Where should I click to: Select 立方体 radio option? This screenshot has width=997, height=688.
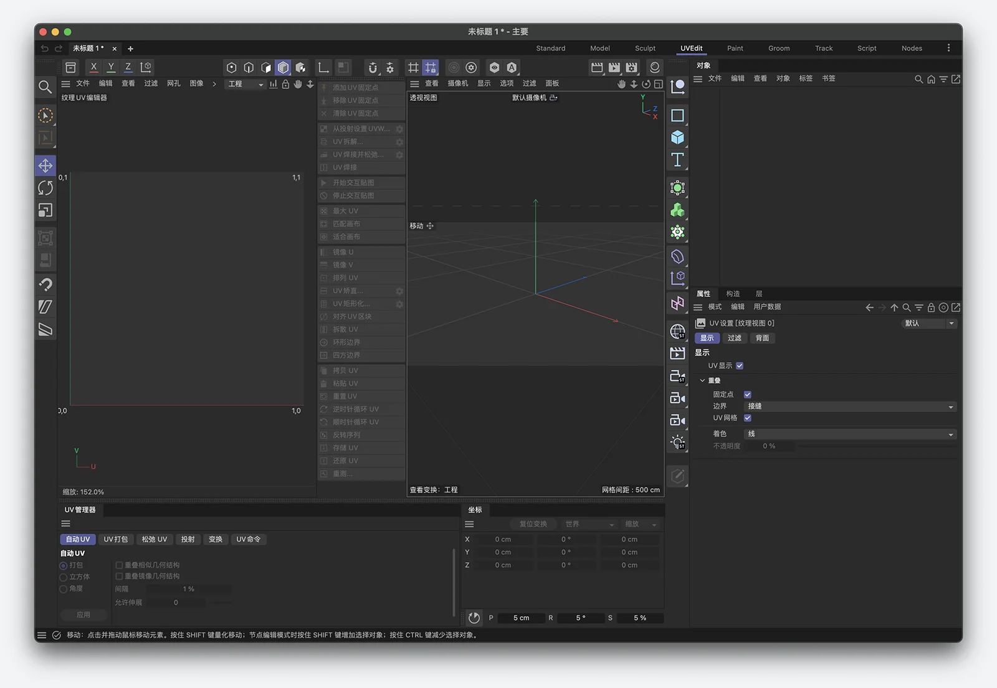[63, 578]
